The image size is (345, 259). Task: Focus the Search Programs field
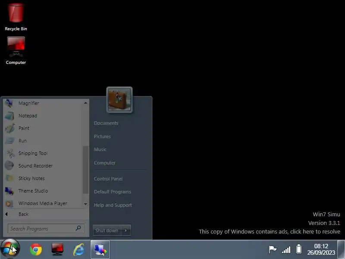pos(46,229)
